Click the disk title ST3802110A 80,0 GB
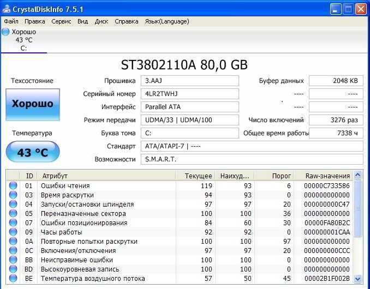Image resolution: width=370 pixels, height=289 pixels. click(x=184, y=65)
